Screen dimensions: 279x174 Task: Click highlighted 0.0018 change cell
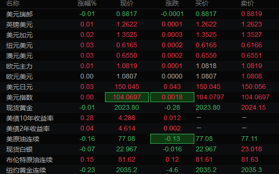point(172,97)
